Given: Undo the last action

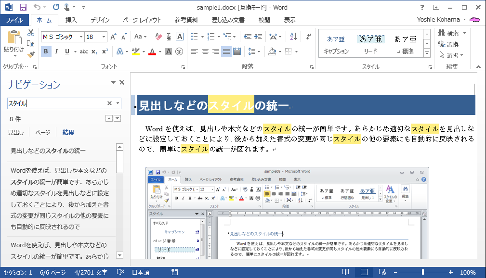Looking at the screenshot, I should coord(37,7).
